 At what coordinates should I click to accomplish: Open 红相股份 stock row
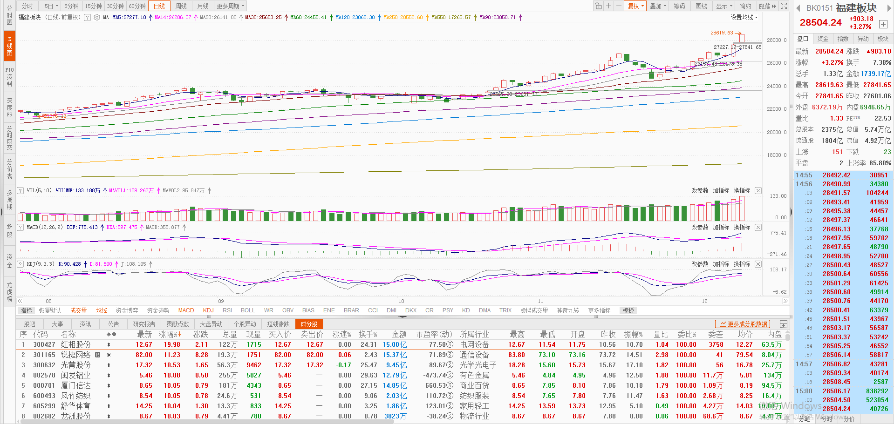point(75,344)
